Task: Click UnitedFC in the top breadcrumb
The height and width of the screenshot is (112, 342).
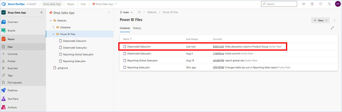Action: click(32, 4)
